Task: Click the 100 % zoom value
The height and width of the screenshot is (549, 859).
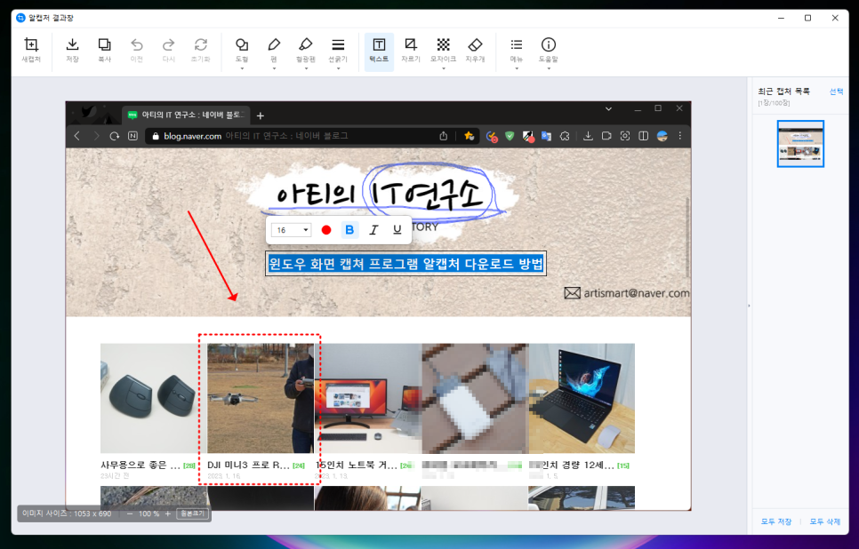Action: point(149,514)
